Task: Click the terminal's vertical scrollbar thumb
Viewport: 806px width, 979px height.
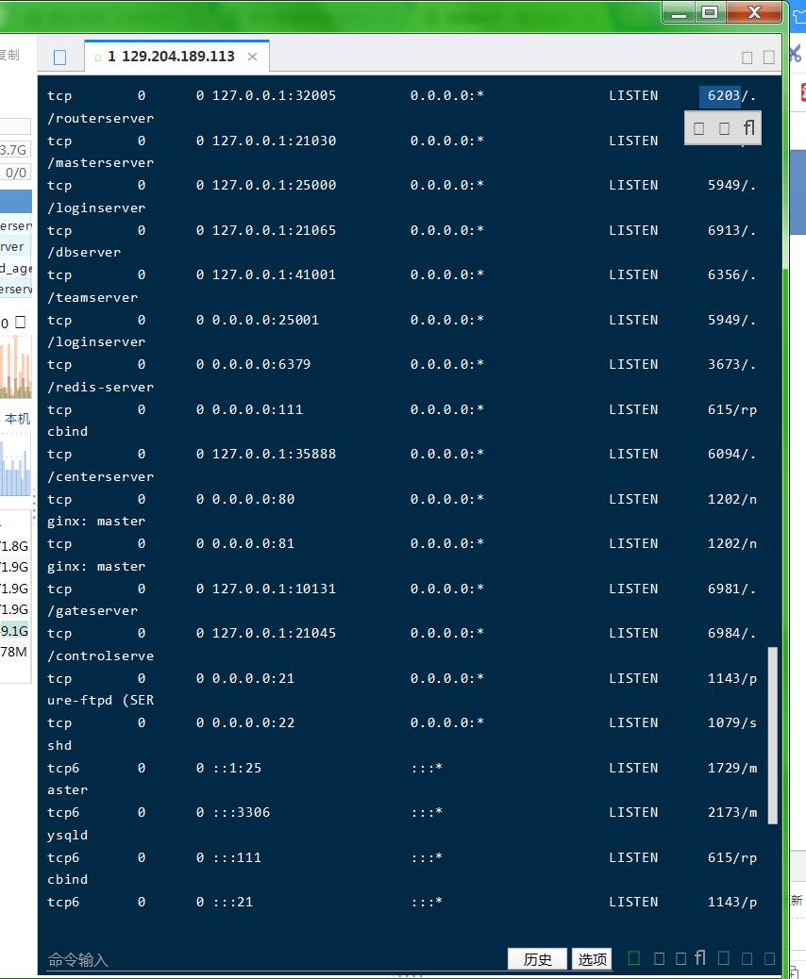Action: (774, 736)
